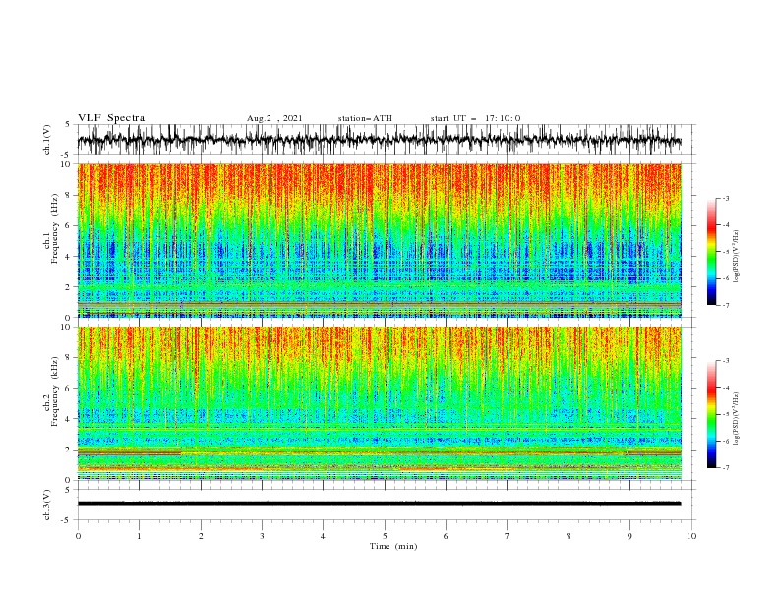Click the '-7' label on ch.1 color bar
The width and height of the screenshot is (779, 602).
(x=726, y=305)
